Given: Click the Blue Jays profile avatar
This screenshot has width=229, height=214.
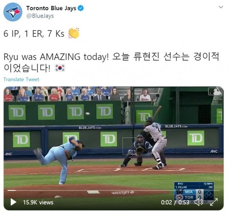Looking at the screenshot, I should 13,12.
